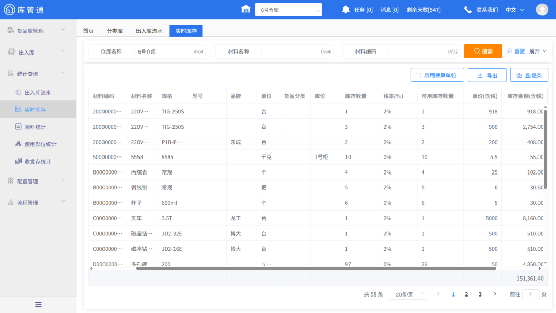Focus the 材料名称 input field
Image resolution: width=556 pixels, height=313 pixels.
click(297, 51)
